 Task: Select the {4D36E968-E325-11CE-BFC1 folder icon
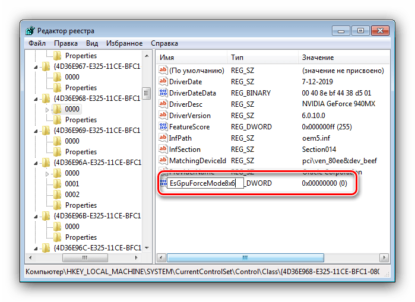46,98
